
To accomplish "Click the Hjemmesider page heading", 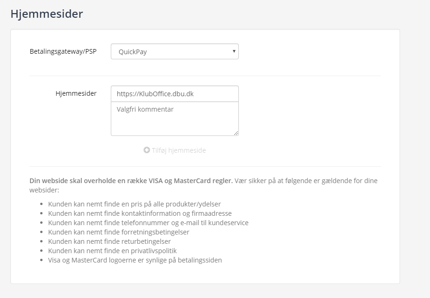I will 47,14.
